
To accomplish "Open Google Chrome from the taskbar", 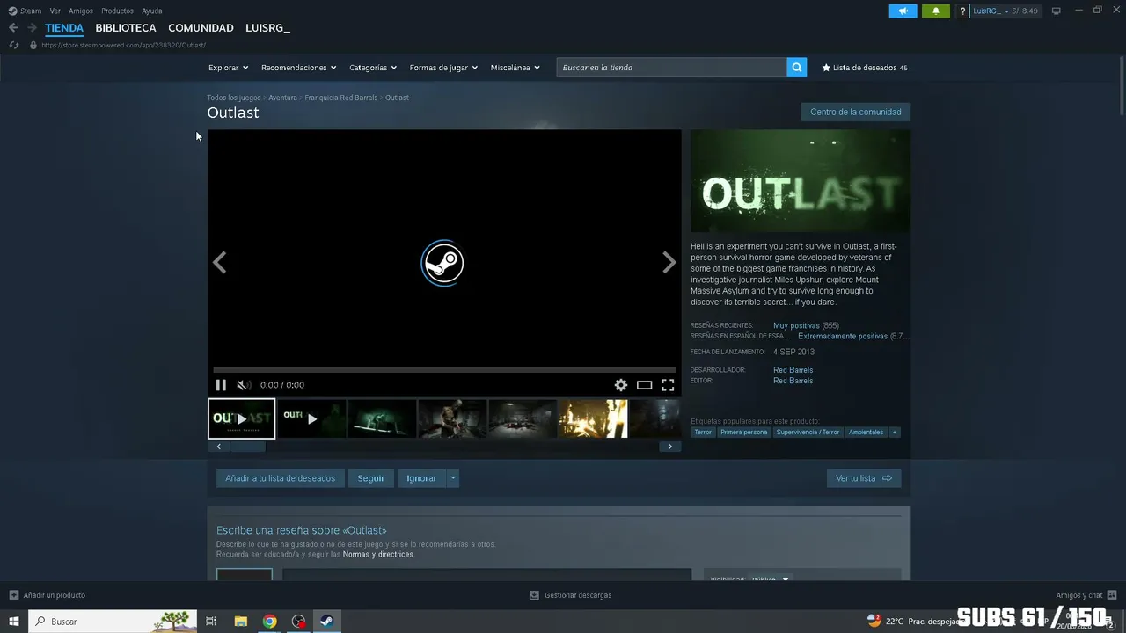I will 270,622.
